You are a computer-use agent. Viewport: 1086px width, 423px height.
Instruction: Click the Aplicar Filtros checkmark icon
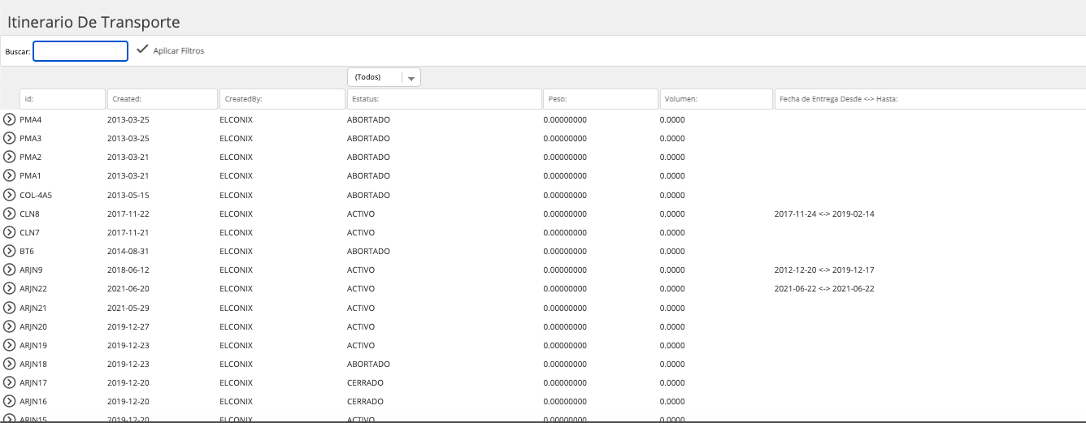143,50
